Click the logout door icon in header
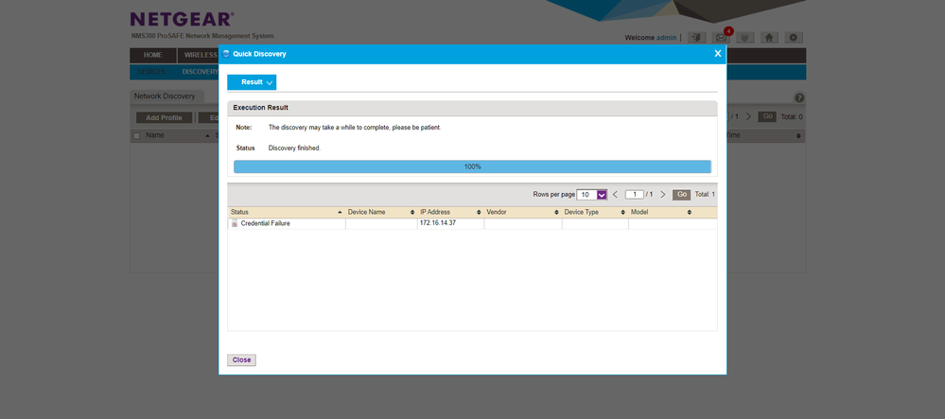Screen dimensions: 945x419 (x=697, y=38)
